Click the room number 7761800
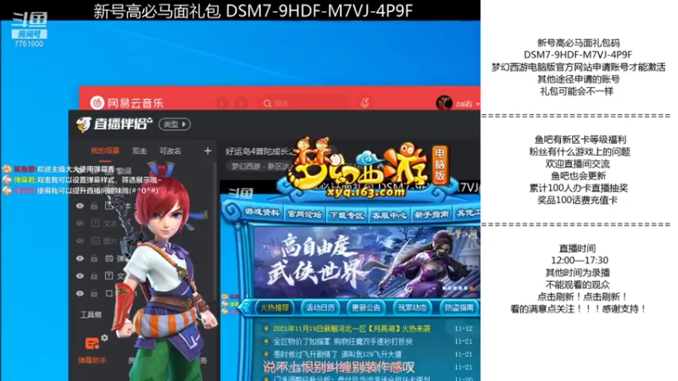 click(x=29, y=44)
